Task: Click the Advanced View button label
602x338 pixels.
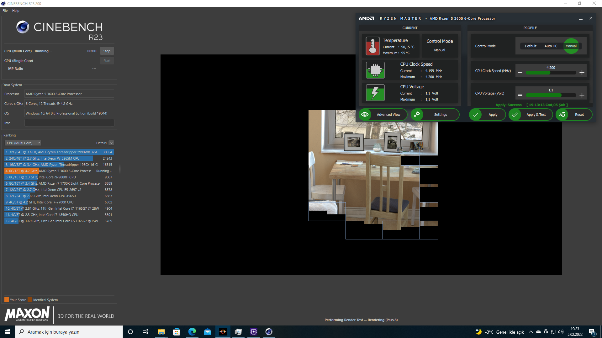Action: coord(388,115)
